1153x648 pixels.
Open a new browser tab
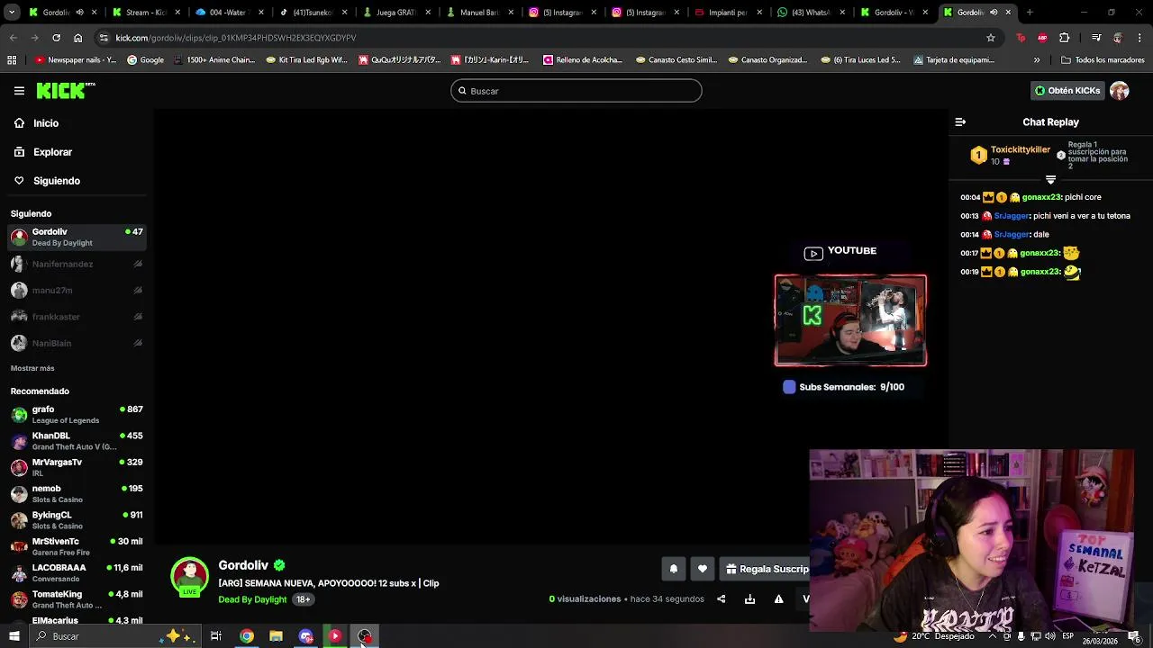(1030, 13)
